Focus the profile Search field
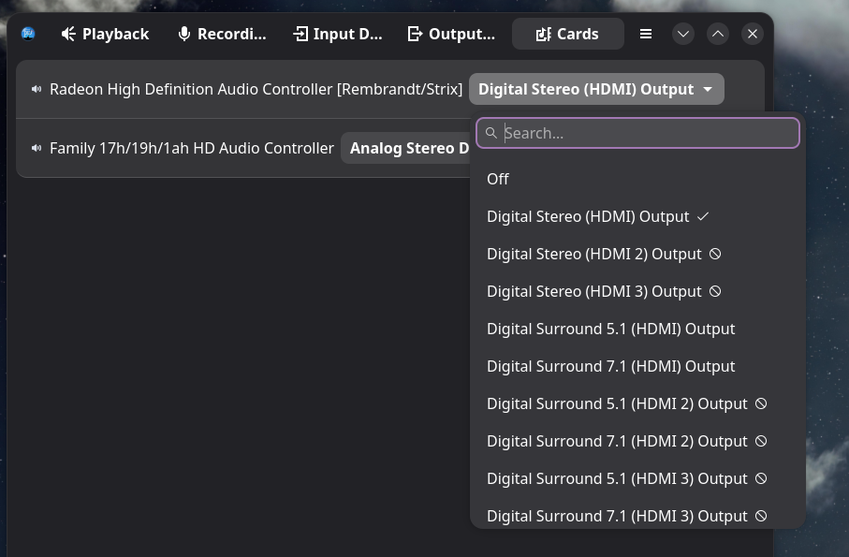The image size is (849, 557). pyautogui.click(x=646, y=133)
